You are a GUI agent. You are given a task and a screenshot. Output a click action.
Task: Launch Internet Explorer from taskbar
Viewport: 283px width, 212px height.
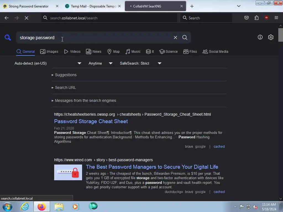pos(25,206)
